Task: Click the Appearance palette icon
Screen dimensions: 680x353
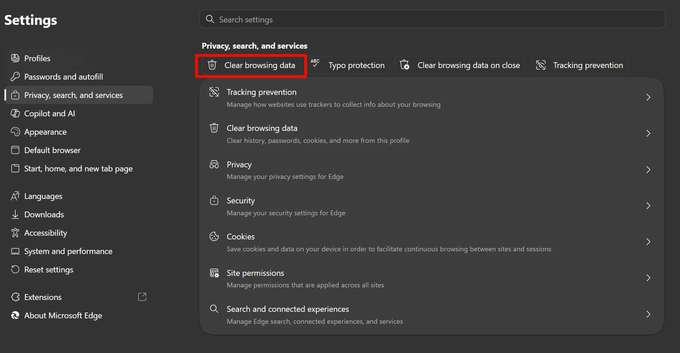Action: [x=15, y=132]
